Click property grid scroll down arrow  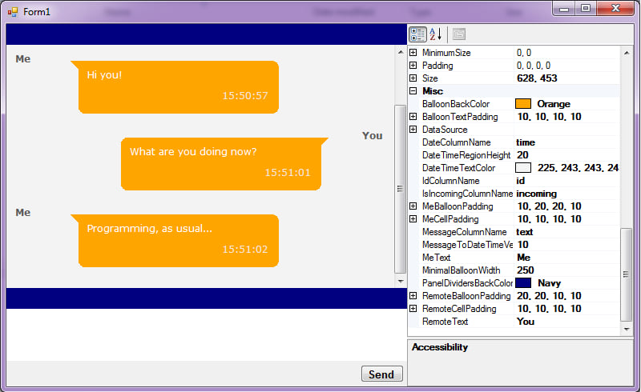click(x=627, y=329)
